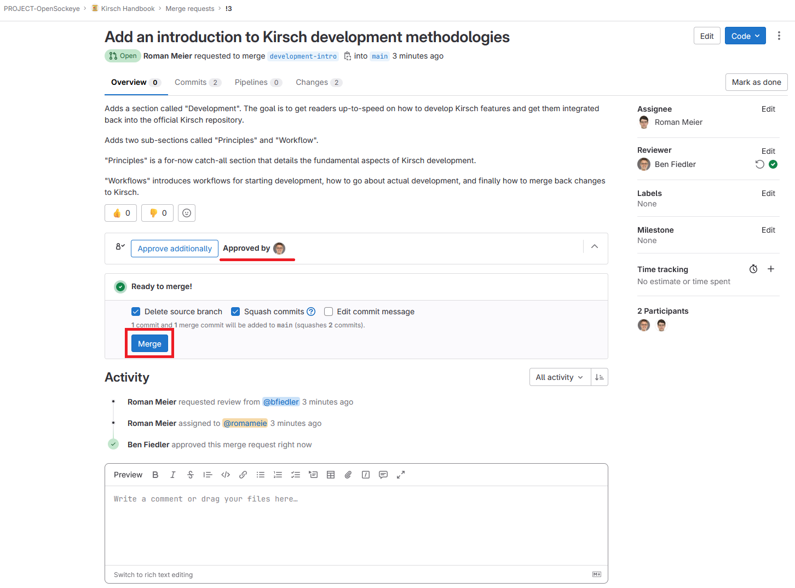Click the Merge button

149,344
